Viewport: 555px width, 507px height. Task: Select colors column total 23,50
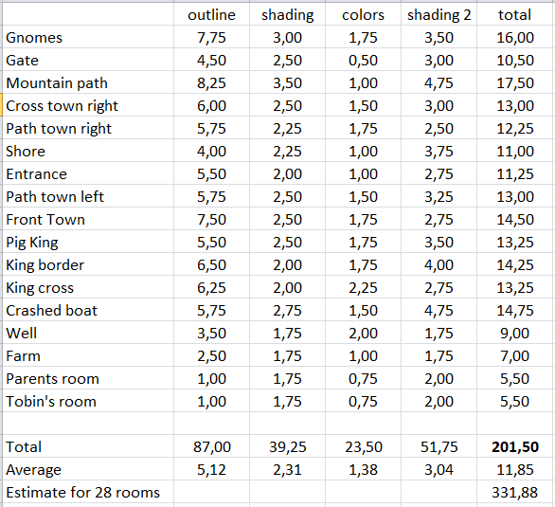363,446
